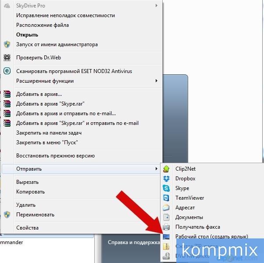Expand Расширенные функции submenu arrow
This screenshot has width=264, height=263.
coord(157,81)
